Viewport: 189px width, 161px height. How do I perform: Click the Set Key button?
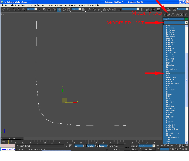pos(134,149)
